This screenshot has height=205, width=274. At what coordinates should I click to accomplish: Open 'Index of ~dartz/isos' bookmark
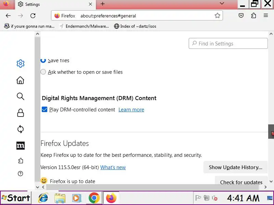click(135, 26)
